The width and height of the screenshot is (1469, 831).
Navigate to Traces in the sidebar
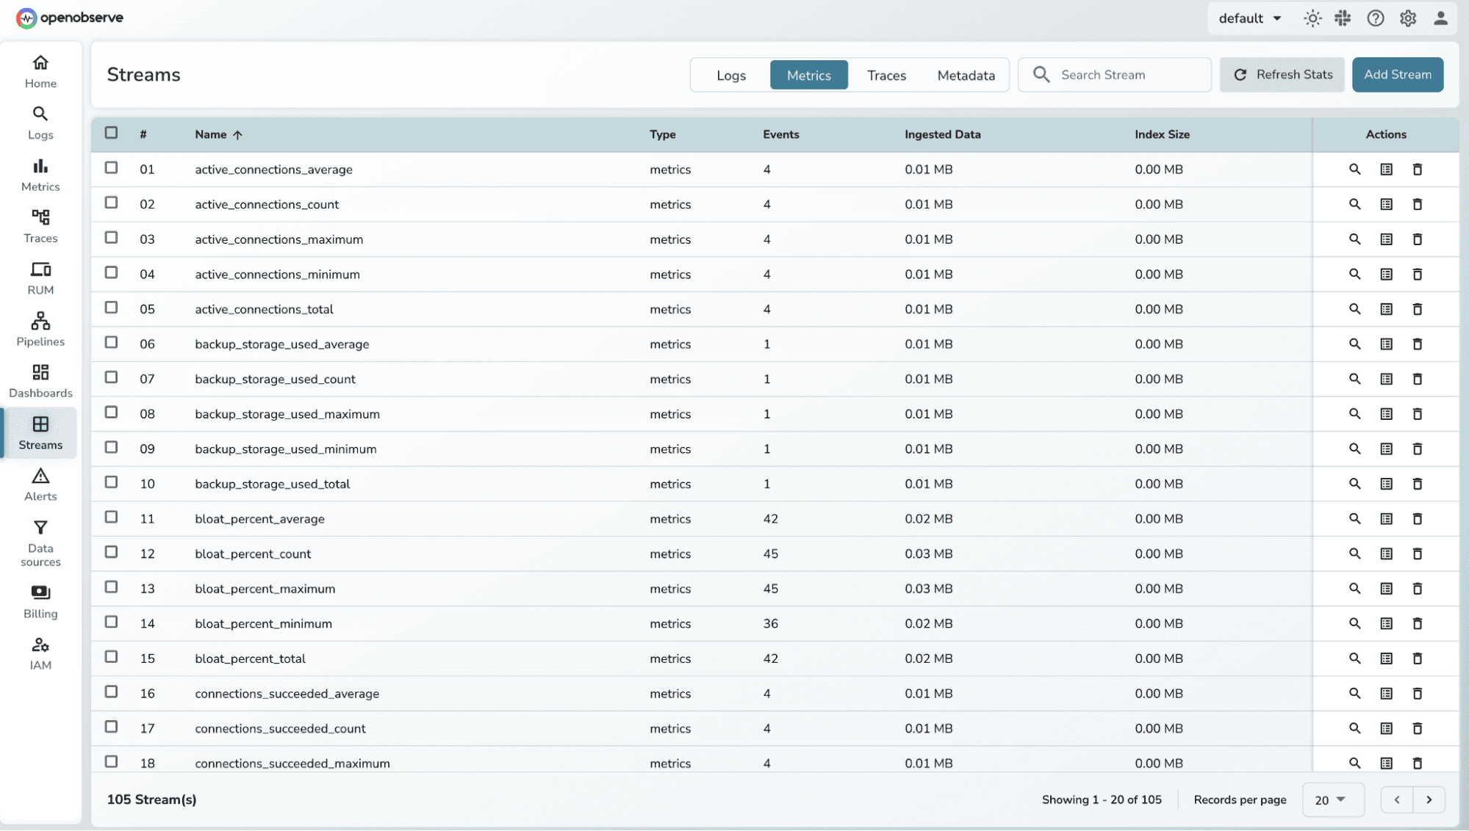(x=40, y=225)
